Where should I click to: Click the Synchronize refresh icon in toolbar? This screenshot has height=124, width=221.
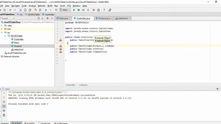pyautogui.click(x=4, y=10)
